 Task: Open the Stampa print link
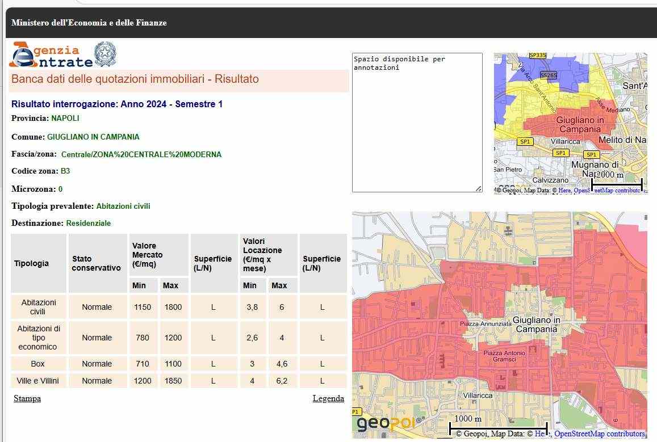click(x=27, y=398)
